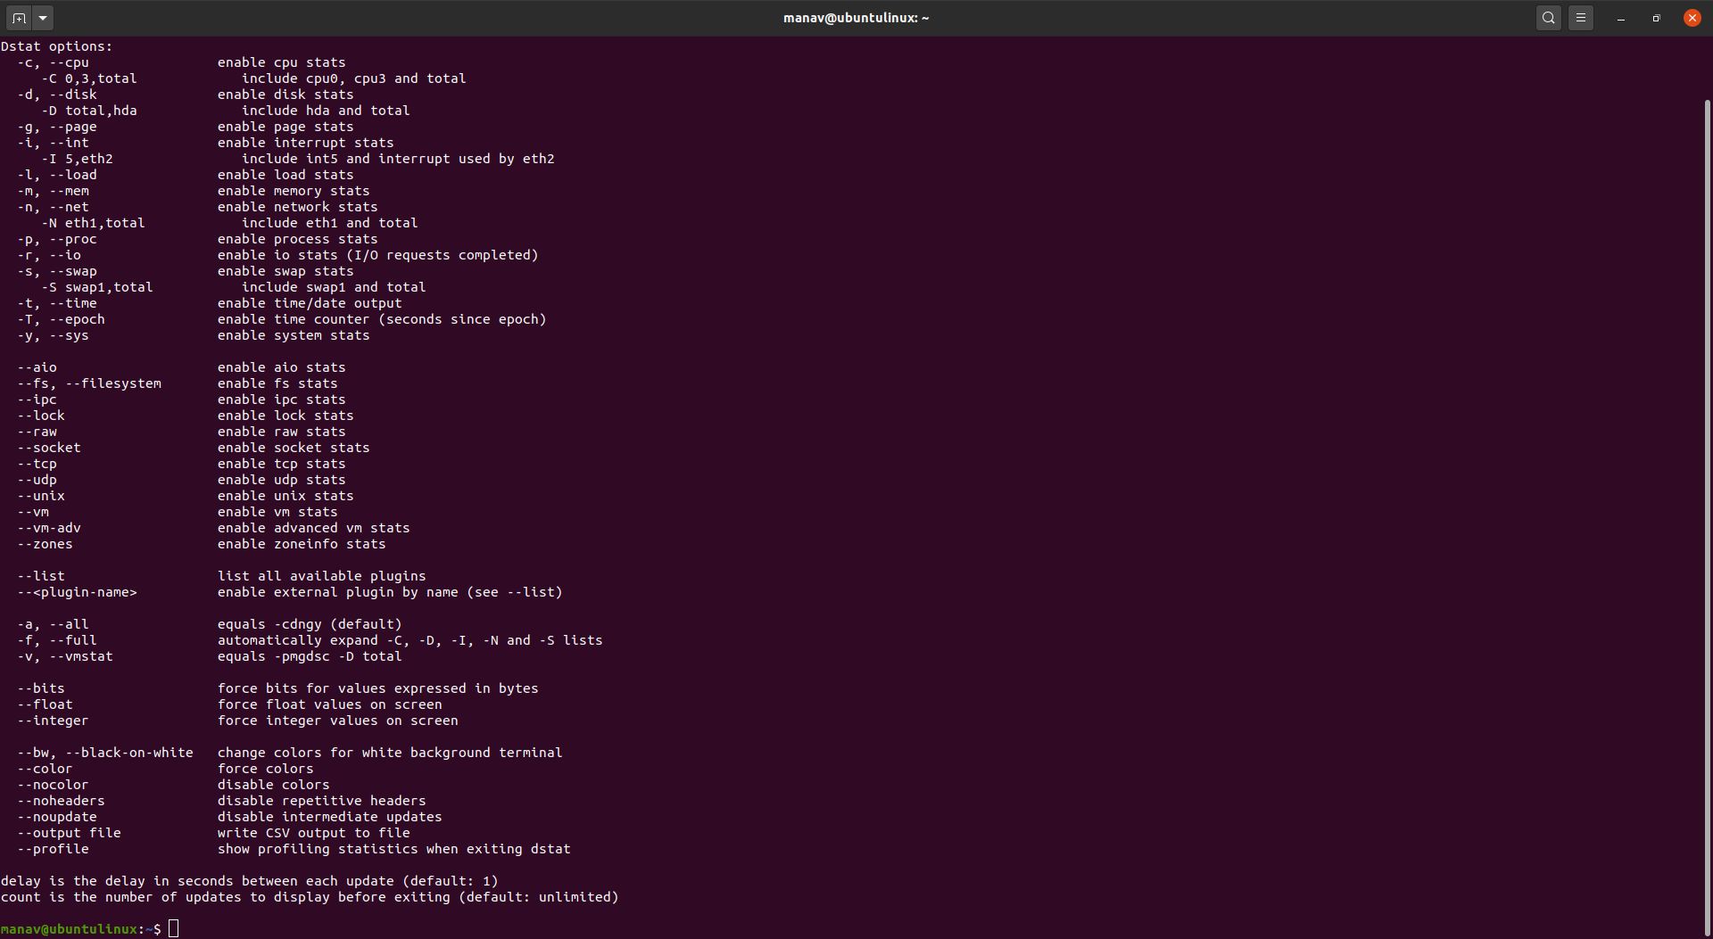This screenshot has height=939, width=1713.
Task: Click the '-S swap1,total' option
Action: [x=97, y=287]
